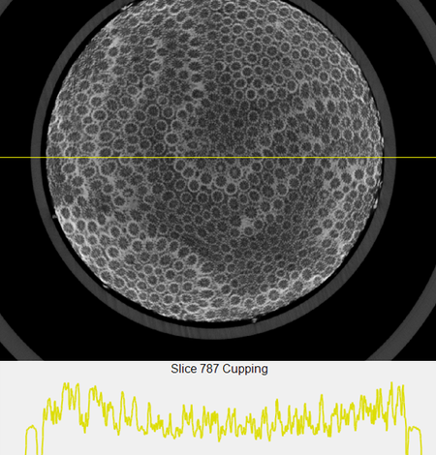
Task: Click the yellow cupping intensity profile curve
Action: [224, 418]
